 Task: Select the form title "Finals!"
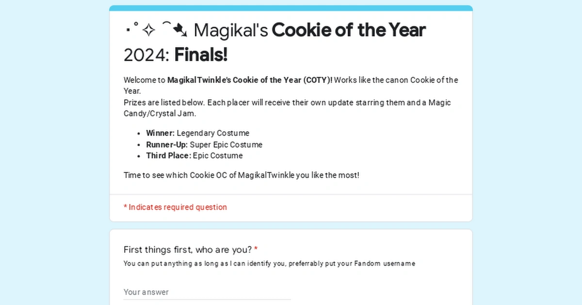click(x=200, y=55)
